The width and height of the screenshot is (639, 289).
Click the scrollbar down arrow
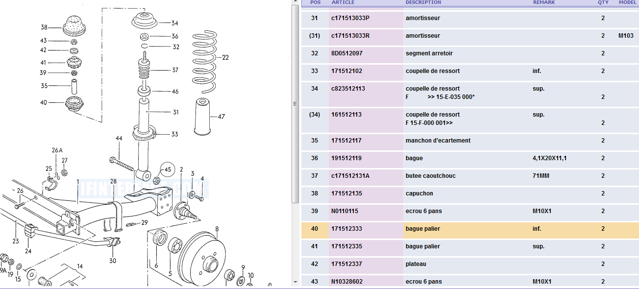295,282
